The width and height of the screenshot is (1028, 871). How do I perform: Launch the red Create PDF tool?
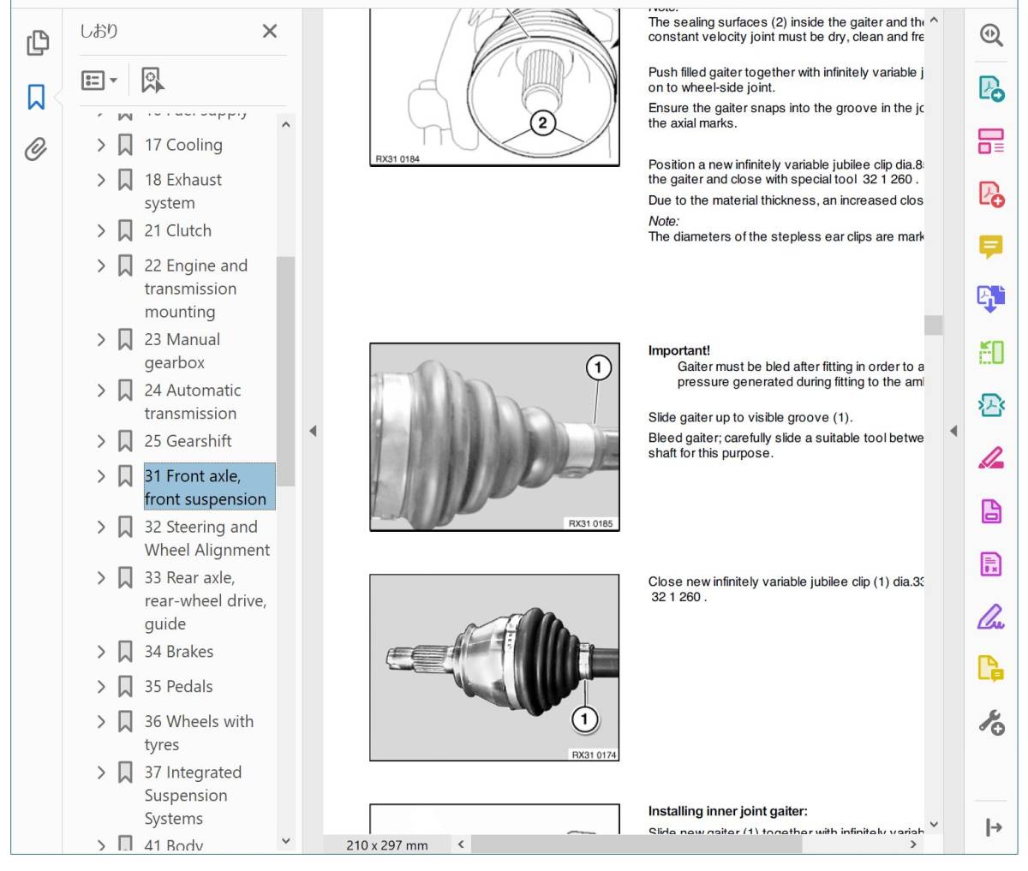point(991,194)
